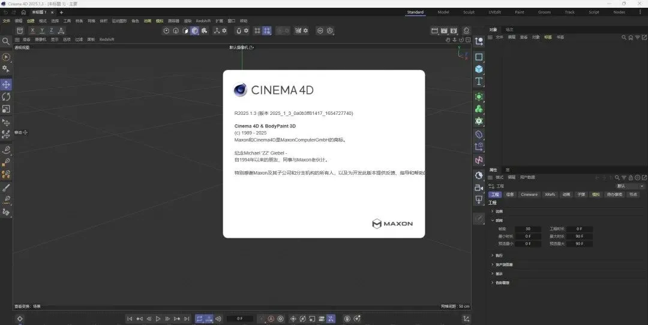This screenshot has width=648, height=325.
Task: Click the pink Mograph tool icon
Action: pyautogui.click(x=479, y=160)
